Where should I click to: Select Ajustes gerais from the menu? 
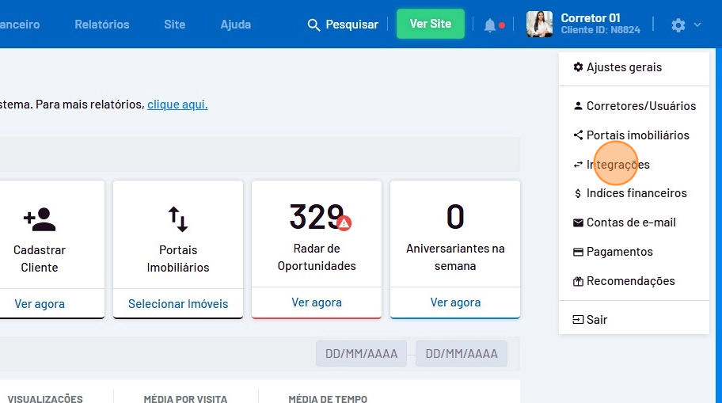(x=623, y=67)
